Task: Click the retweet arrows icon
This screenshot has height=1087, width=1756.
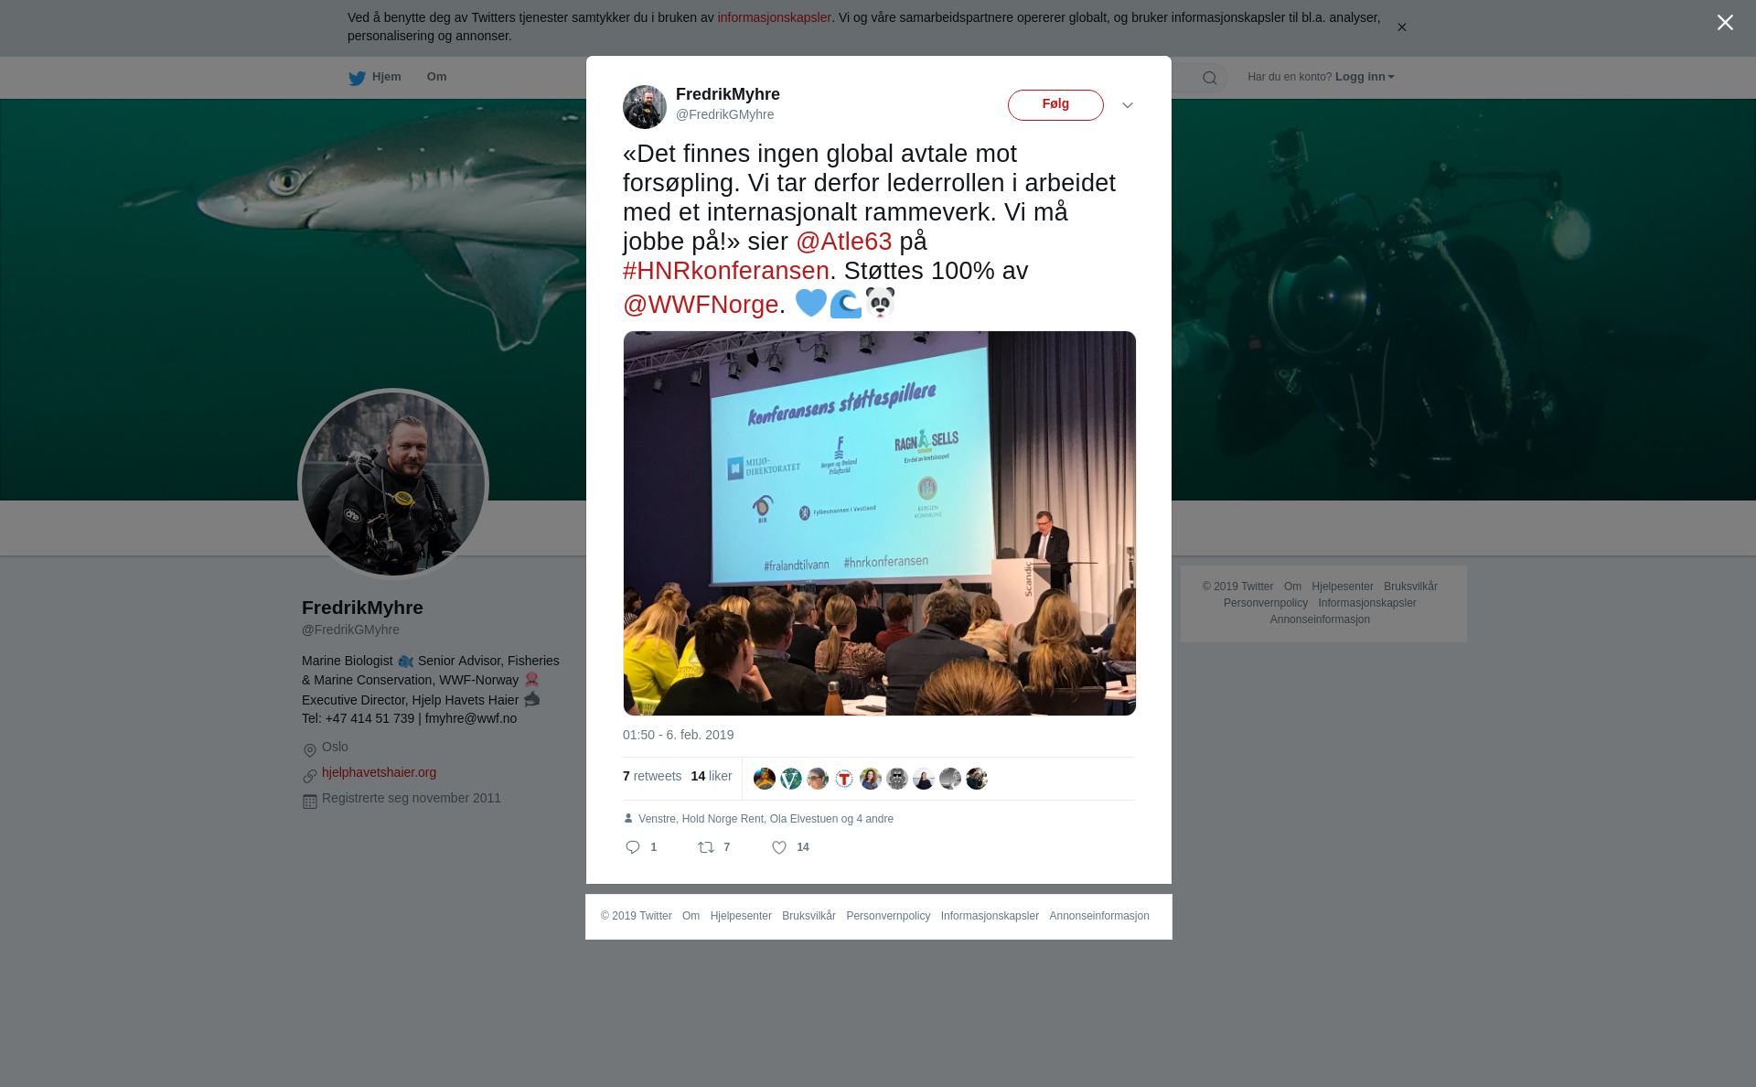Action: click(x=706, y=847)
